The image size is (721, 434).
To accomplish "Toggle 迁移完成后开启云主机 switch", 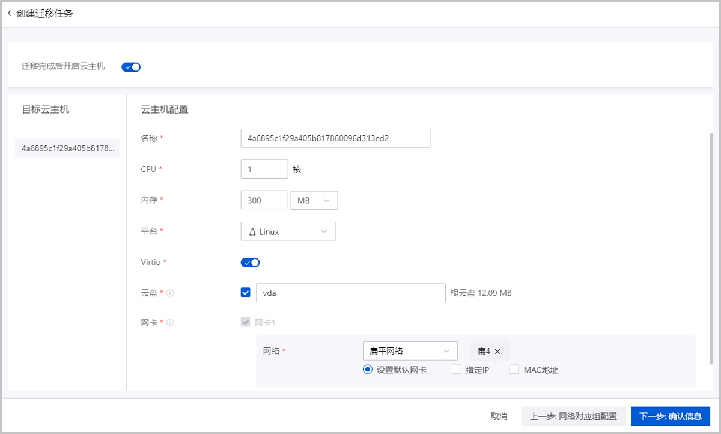I will [131, 67].
